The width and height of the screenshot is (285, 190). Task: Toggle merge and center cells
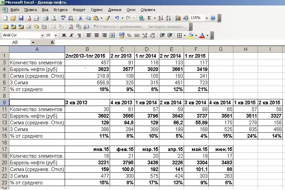pos(112,35)
